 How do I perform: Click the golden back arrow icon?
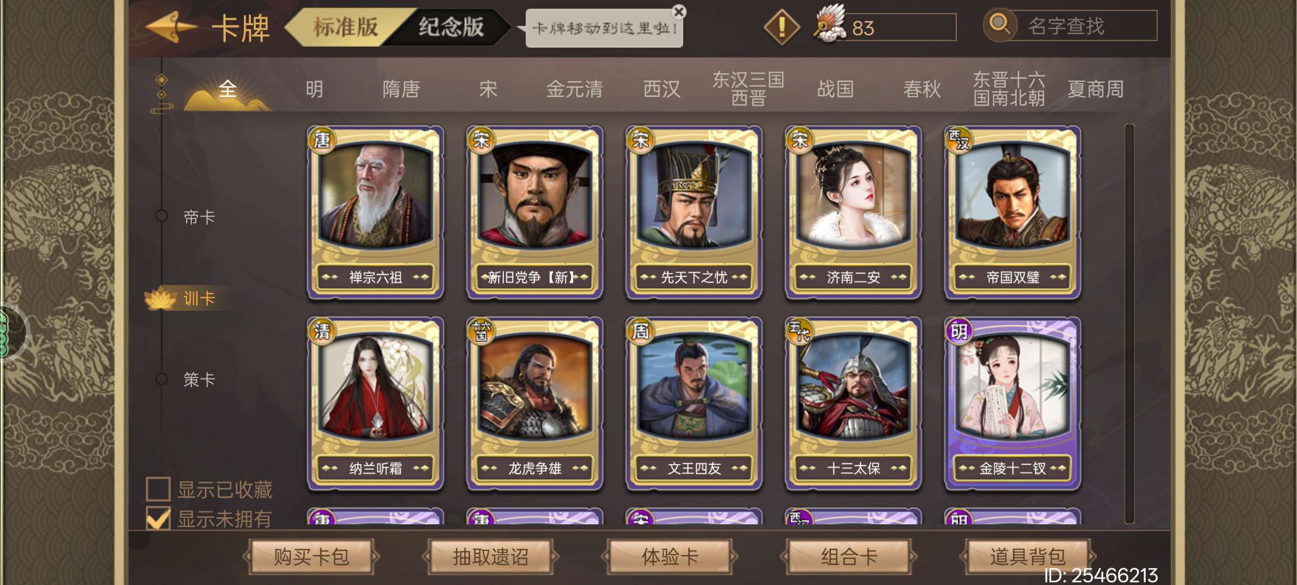click(x=171, y=27)
